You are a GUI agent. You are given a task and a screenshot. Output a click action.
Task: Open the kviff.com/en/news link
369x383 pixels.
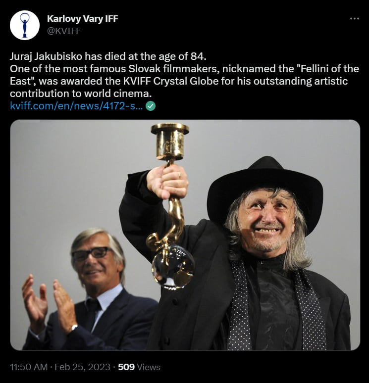tap(76, 106)
